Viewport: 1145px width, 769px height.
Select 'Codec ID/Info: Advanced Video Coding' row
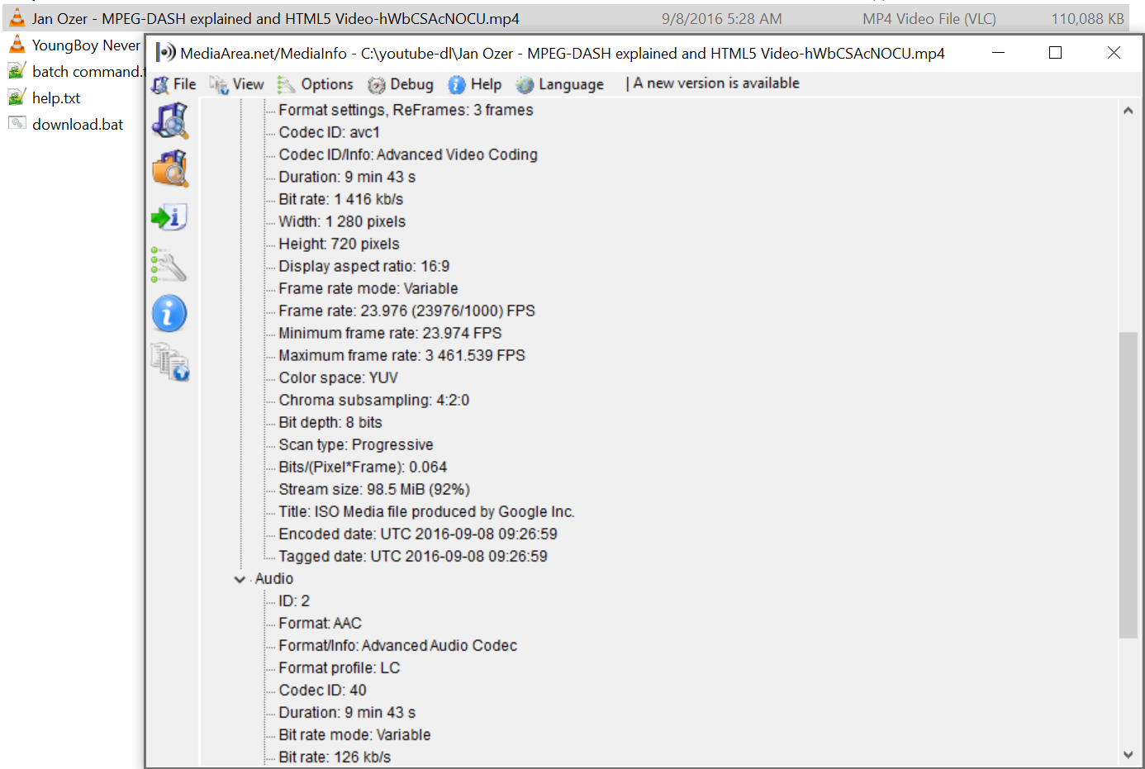(408, 154)
